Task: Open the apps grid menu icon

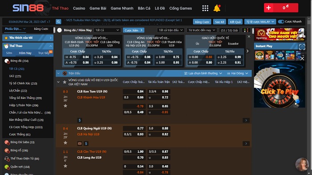Action: click(205, 8)
